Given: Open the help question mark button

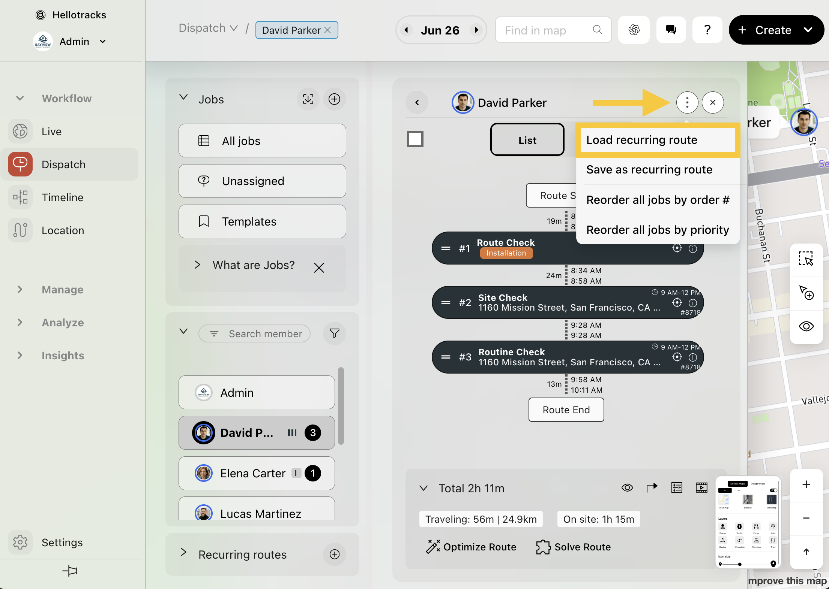Looking at the screenshot, I should tap(707, 30).
